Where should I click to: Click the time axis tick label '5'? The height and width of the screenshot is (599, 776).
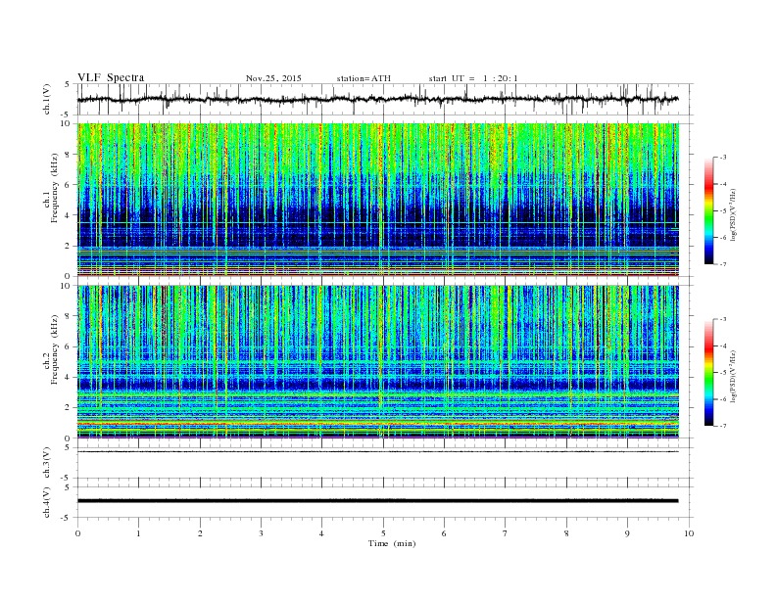click(383, 533)
